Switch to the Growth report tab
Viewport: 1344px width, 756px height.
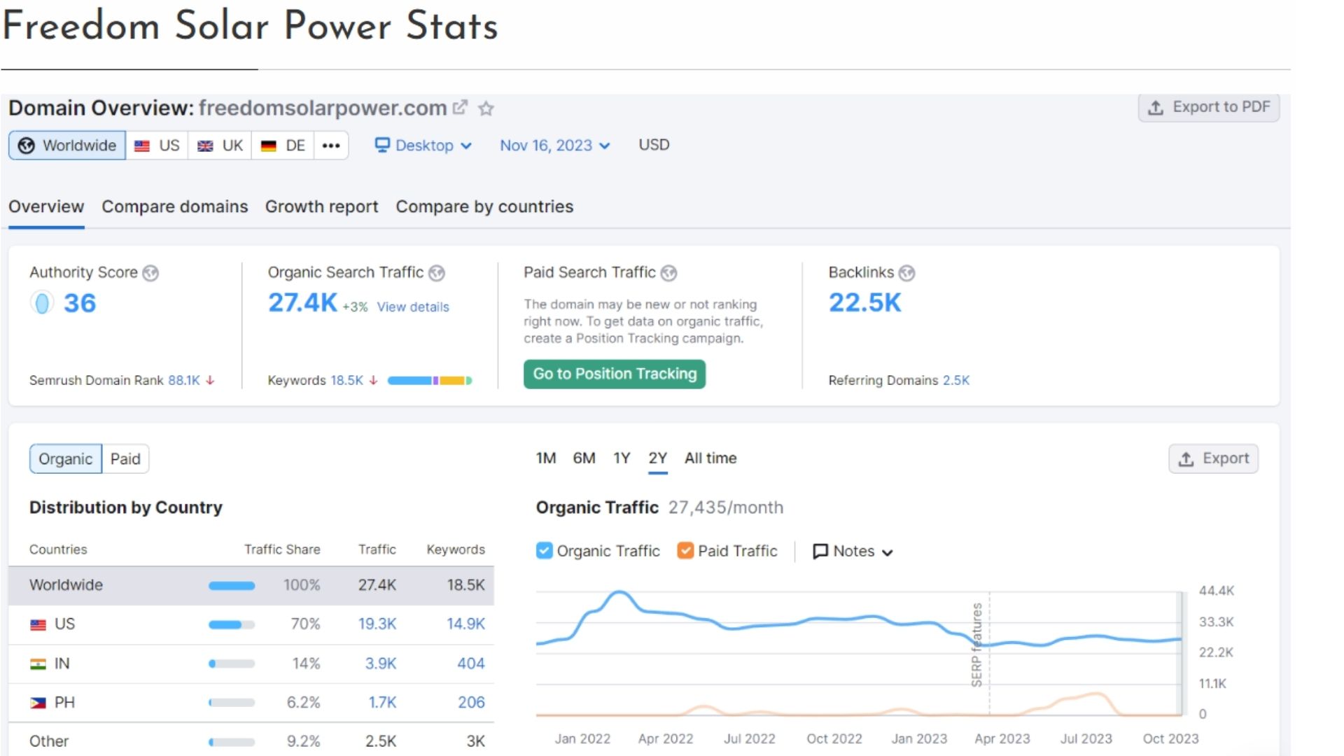[x=321, y=207]
